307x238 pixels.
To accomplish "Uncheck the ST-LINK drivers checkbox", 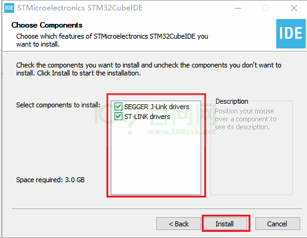I will tap(118, 117).
